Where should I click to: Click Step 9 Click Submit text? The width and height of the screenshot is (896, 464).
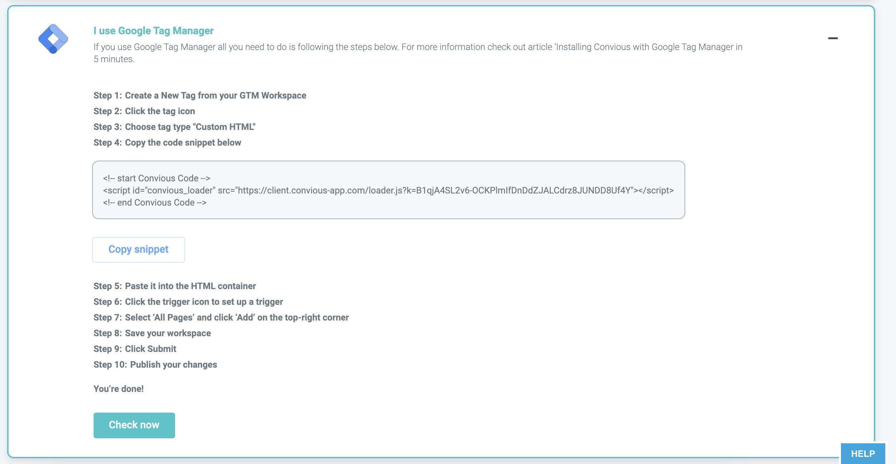[135, 349]
